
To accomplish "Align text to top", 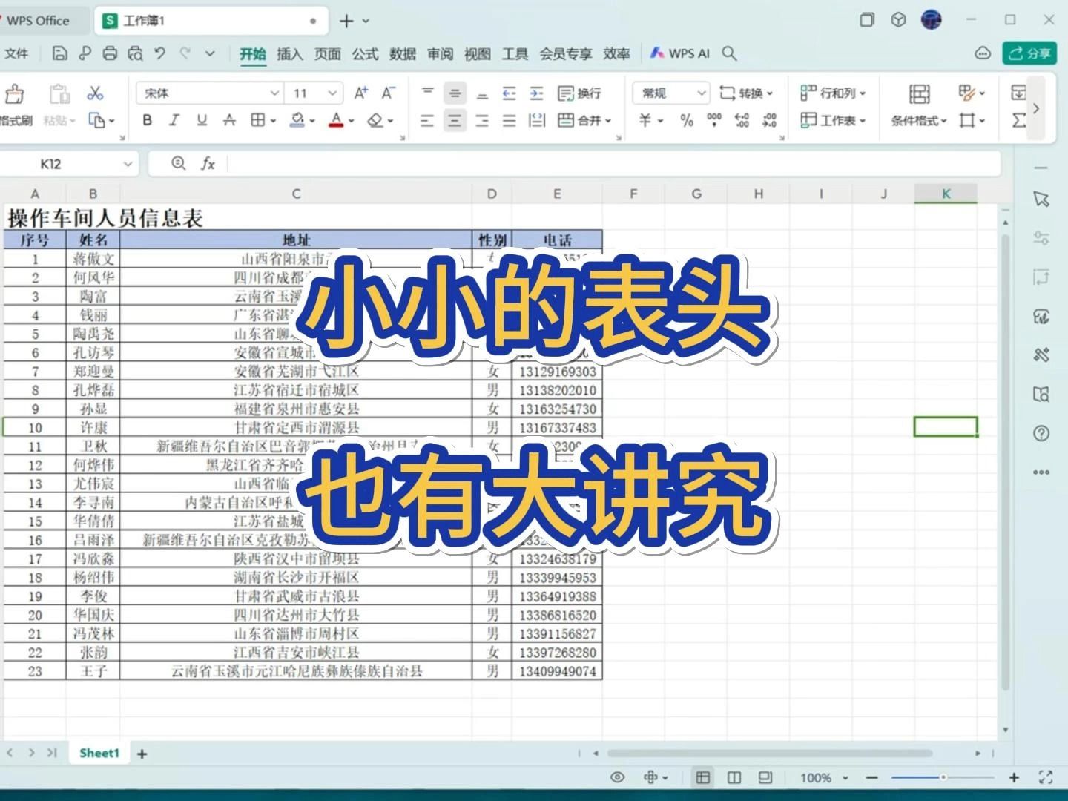I will [x=427, y=93].
